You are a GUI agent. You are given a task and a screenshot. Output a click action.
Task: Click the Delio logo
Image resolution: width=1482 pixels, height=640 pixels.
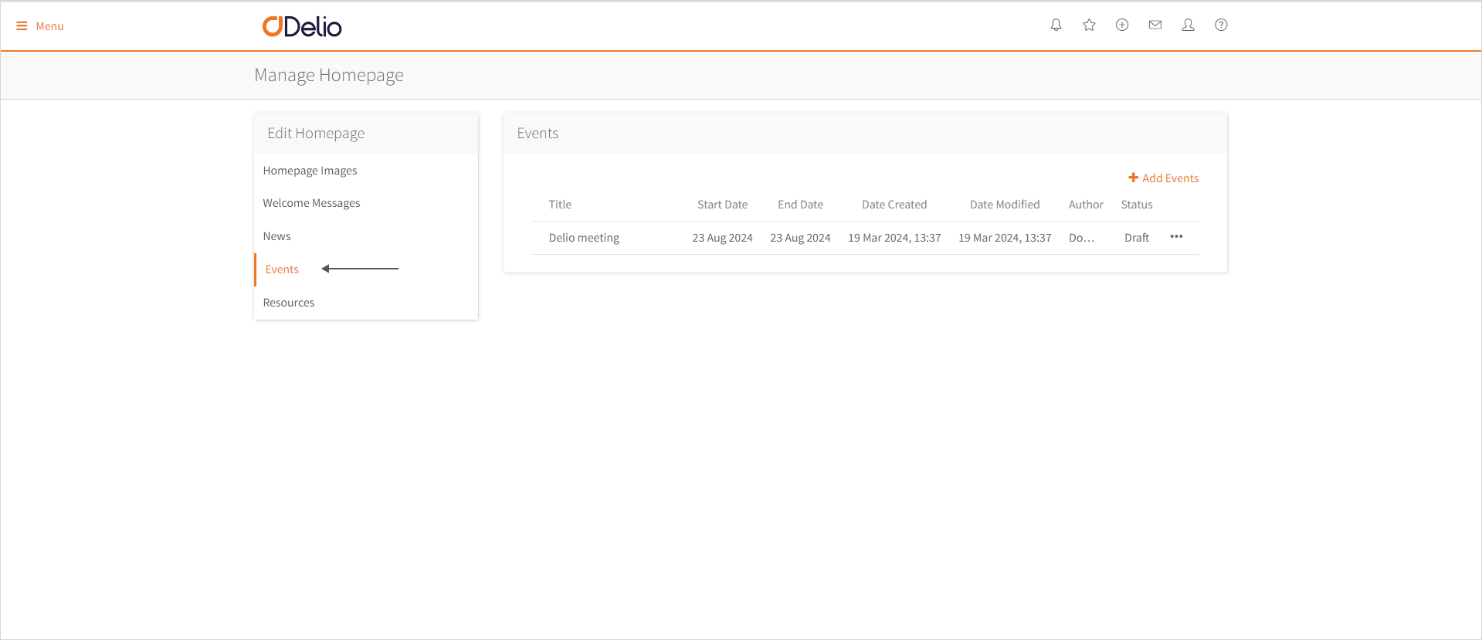click(302, 26)
